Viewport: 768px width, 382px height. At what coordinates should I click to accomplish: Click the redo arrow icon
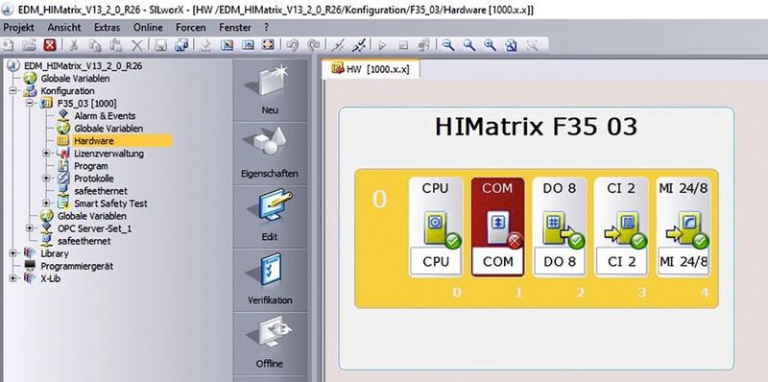coord(314,45)
